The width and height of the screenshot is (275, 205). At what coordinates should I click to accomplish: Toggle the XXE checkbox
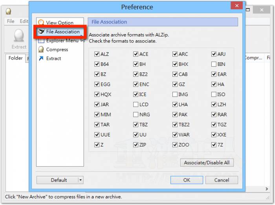[x=214, y=135]
